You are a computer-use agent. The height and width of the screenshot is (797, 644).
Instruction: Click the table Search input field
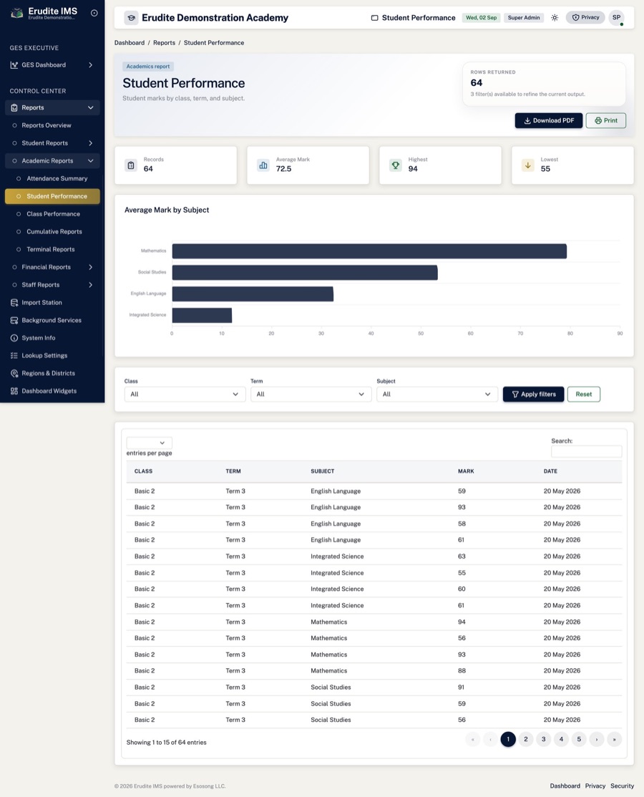(587, 451)
